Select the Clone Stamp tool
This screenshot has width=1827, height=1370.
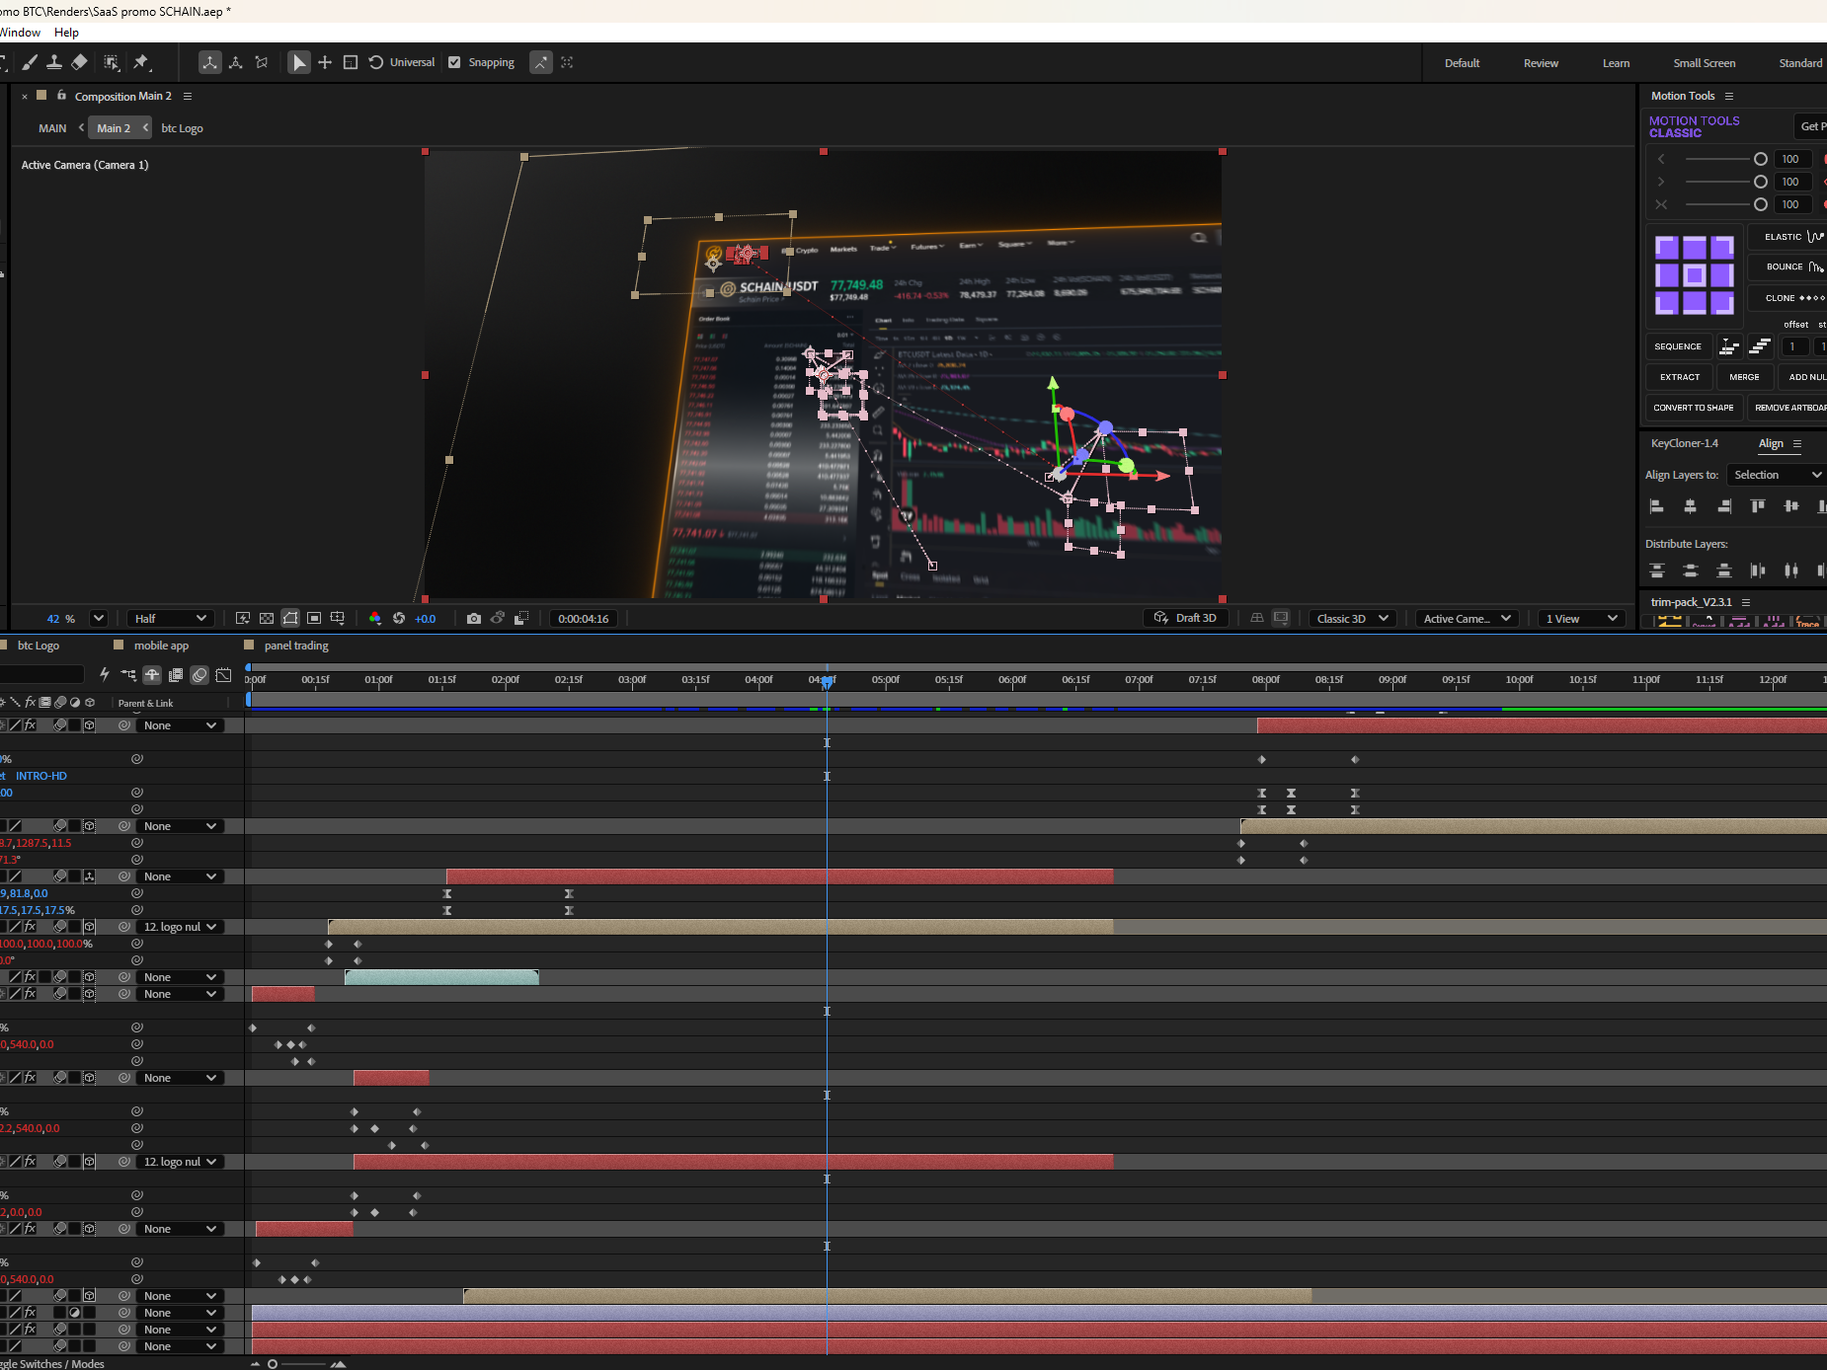[x=54, y=62]
